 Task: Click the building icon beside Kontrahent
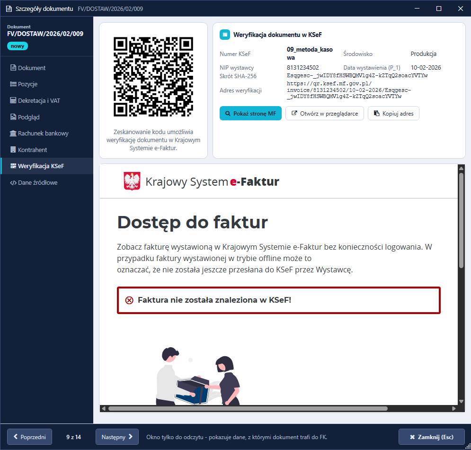click(x=13, y=149)
